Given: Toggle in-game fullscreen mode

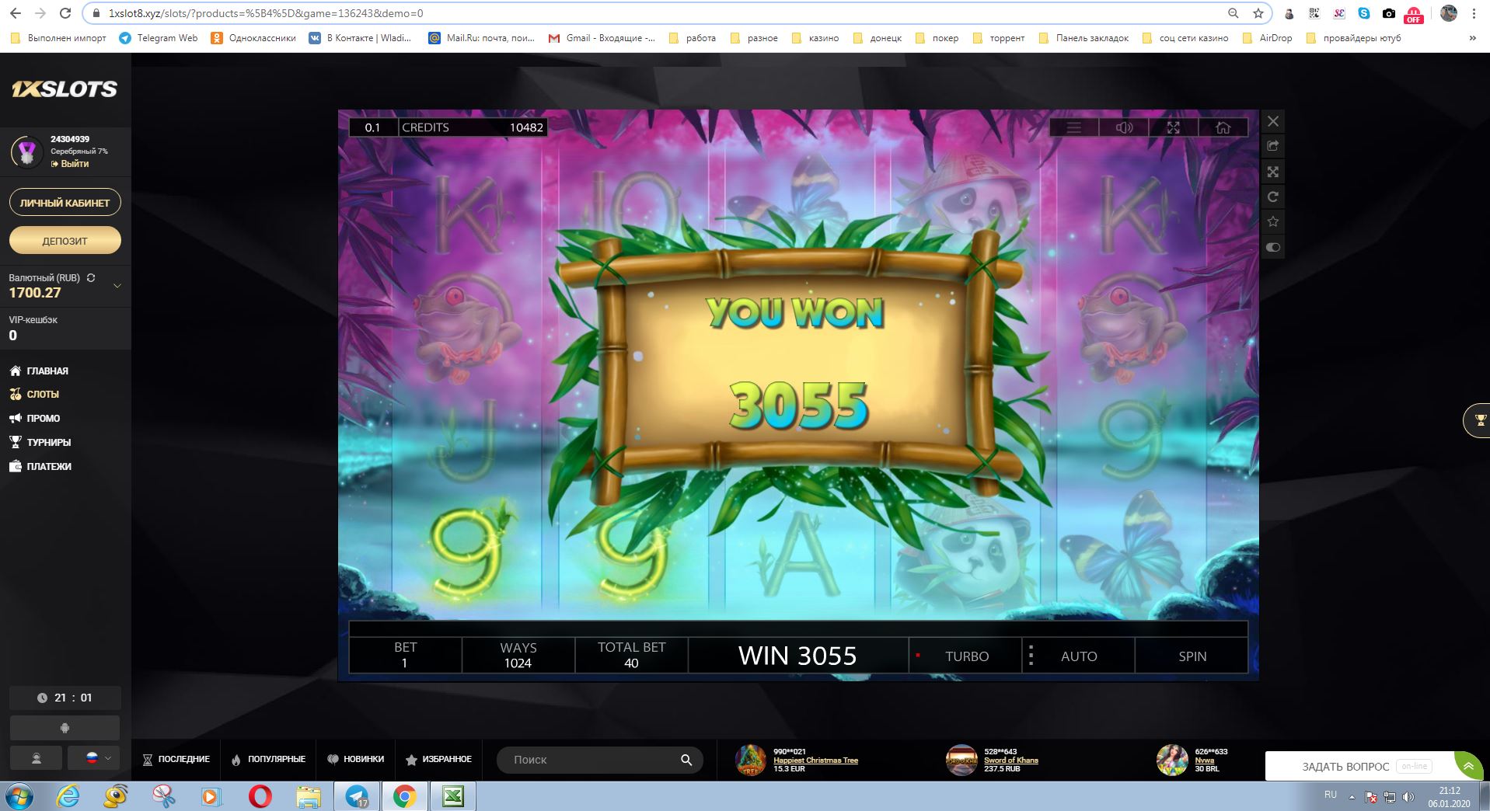Looking at the screenshot, I should point(1173,127).
